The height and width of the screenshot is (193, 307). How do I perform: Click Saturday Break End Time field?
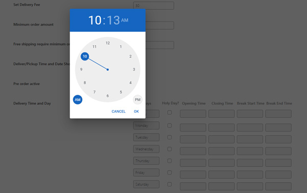click(278, 186)
